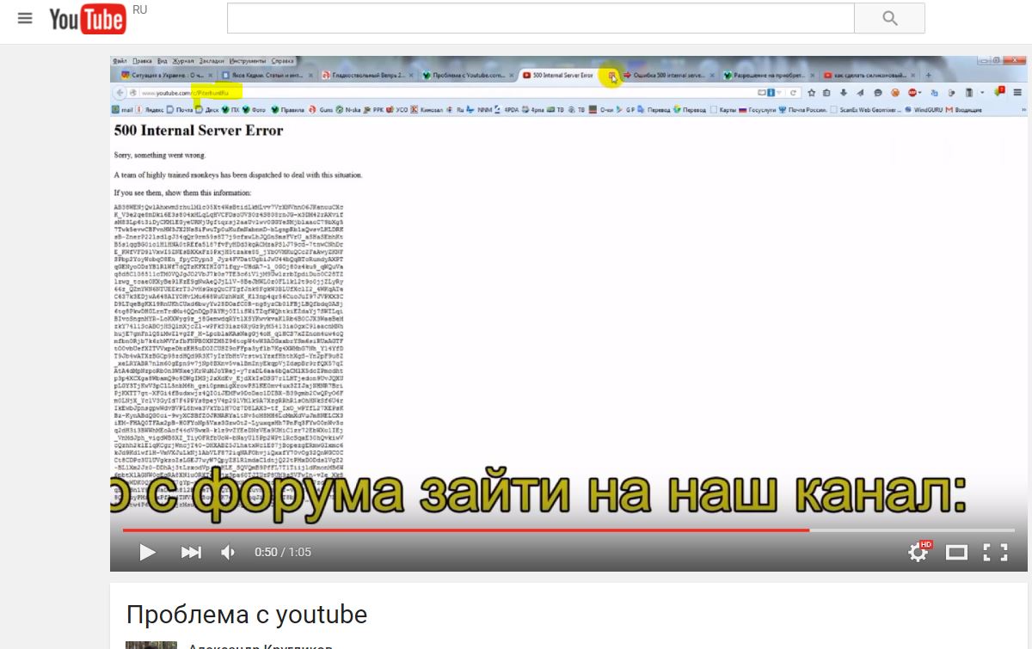Select the '500 Internal Server Error' tab
The image size is (1032, 649).
pyautogui.click(x=562, y=76)
